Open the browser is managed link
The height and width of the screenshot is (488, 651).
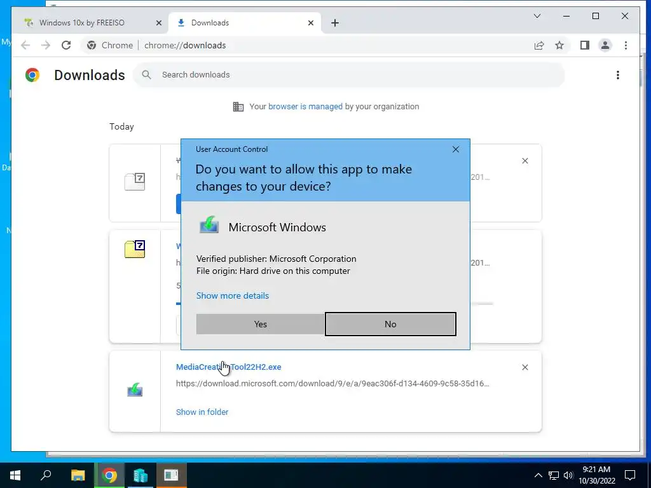click(305, 106)
